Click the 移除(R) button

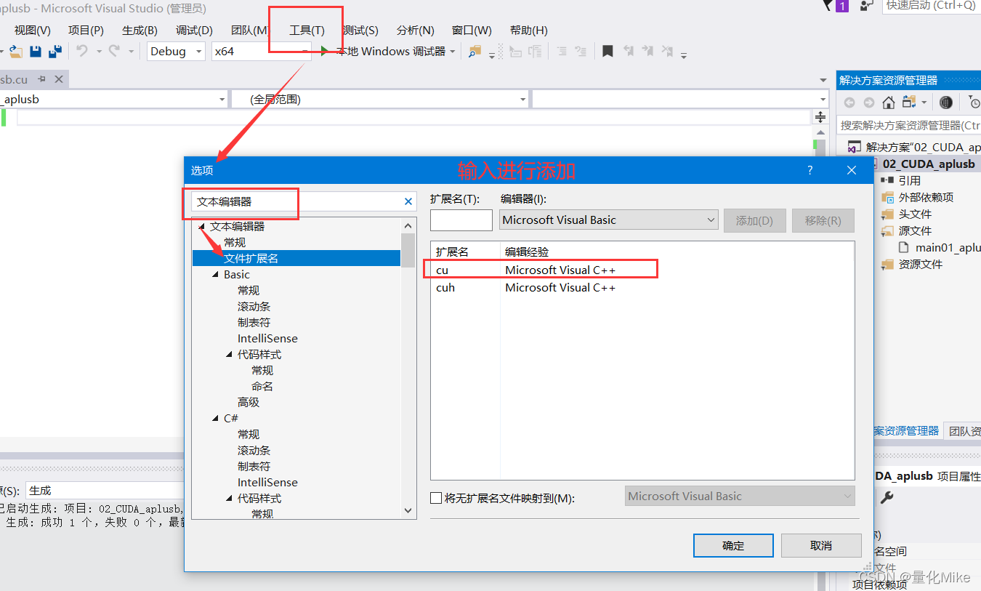click(823, 220)
